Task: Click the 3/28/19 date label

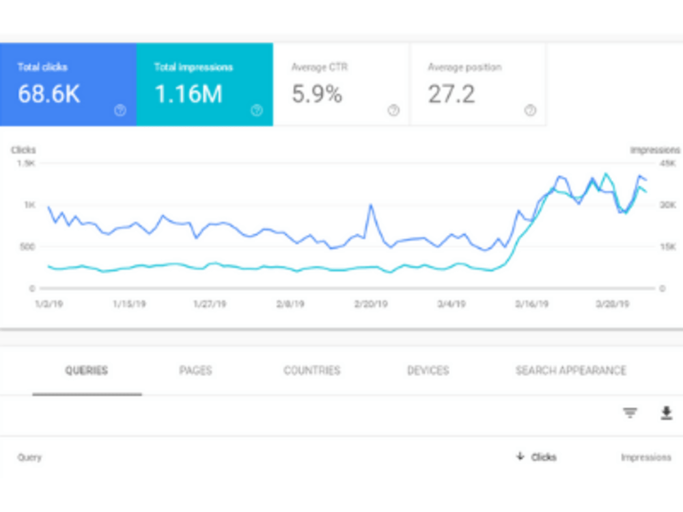Action: click(x=613, y=304)
